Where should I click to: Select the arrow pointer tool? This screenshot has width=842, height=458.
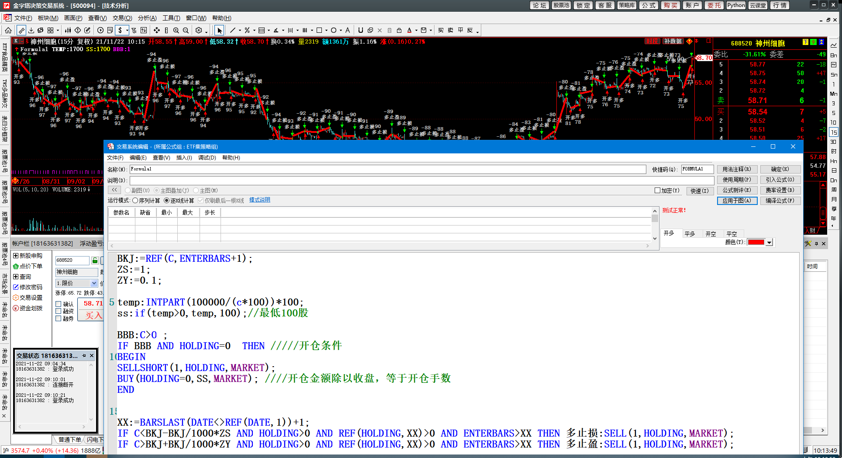pyautogui.click(x=220, y=30)
